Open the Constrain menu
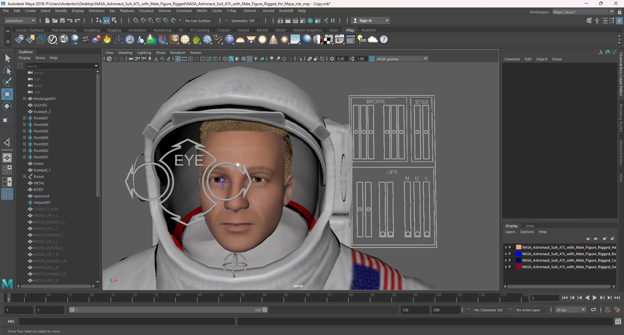Viewport: 624px width, 335px height. (x=184, y=11)
